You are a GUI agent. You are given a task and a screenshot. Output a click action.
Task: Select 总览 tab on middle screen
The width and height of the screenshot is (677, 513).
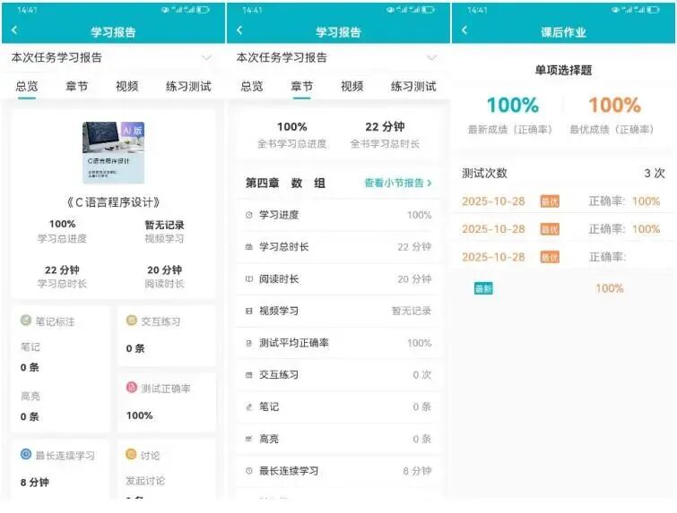(252, 86)
